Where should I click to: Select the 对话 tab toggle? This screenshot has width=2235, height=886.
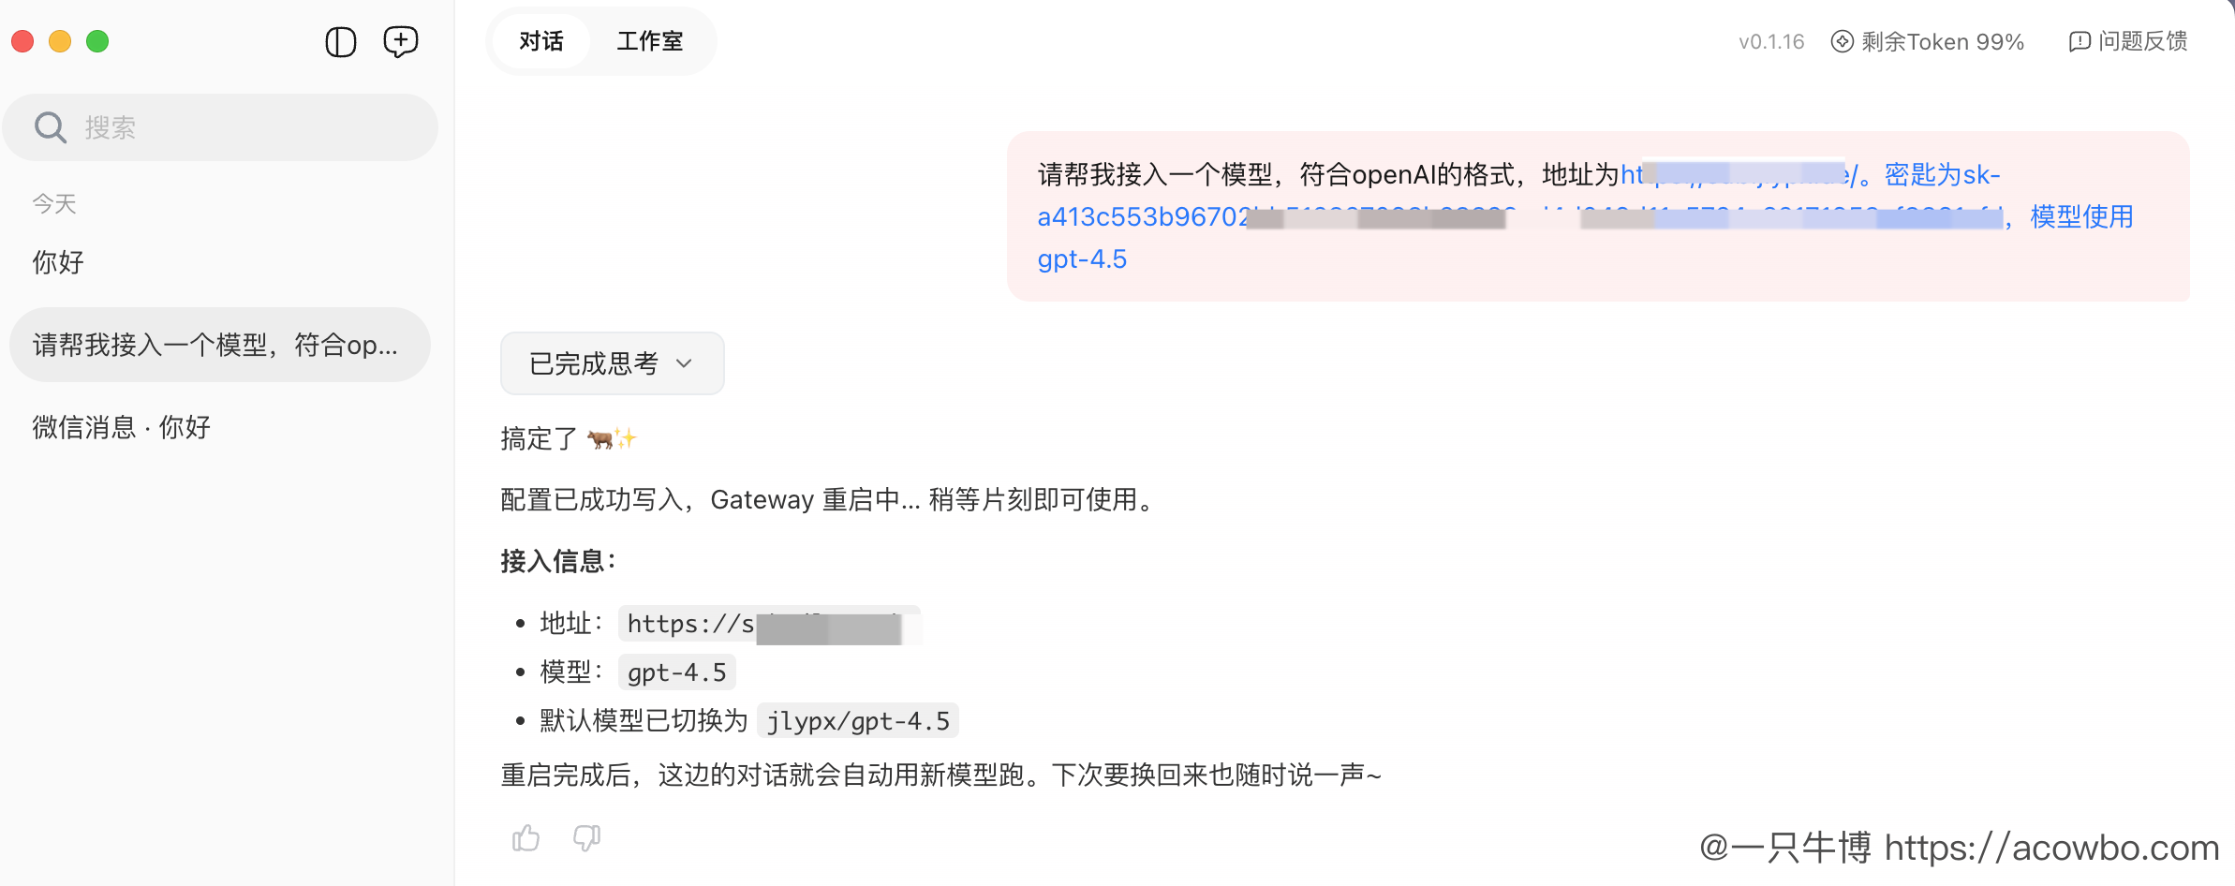coord(541,41)
